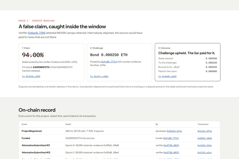Click the Paid for the claim value 0.000000
The image size is (239, 159).
(x=211, y=71)
